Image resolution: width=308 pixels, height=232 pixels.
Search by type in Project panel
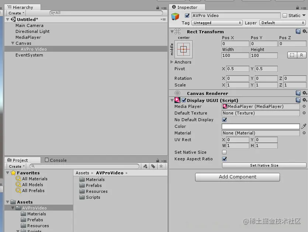click(x=145, y=166)
